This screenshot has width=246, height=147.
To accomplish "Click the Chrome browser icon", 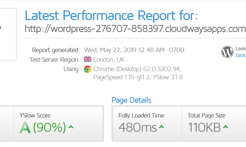I will (x=88, y=69).
